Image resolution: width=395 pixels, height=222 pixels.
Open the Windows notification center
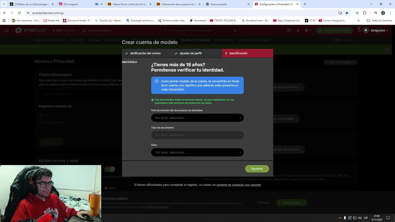tap(389, 218)
